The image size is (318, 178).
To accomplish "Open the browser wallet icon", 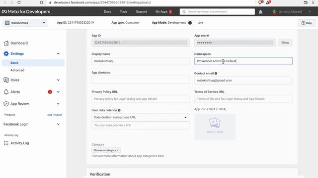I will pyautogui.click(x=306, y=2).
